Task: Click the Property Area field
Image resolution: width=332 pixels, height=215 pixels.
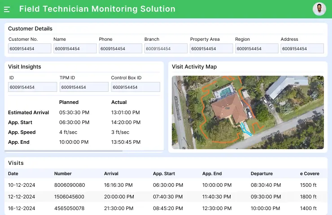Action: [211, 48]
